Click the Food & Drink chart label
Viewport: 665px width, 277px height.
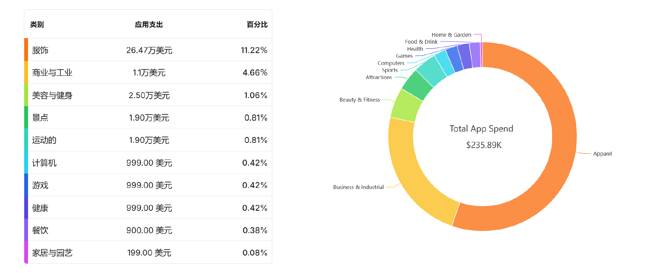tap(421, 42)
